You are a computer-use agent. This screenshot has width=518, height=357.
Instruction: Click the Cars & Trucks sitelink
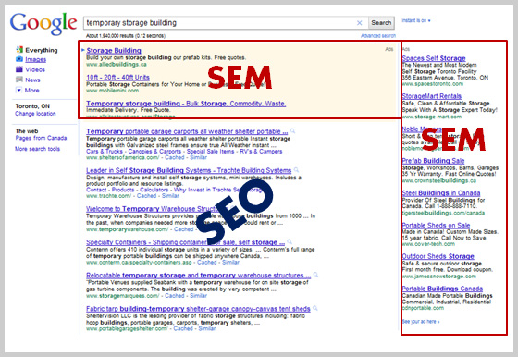(105, 152)
